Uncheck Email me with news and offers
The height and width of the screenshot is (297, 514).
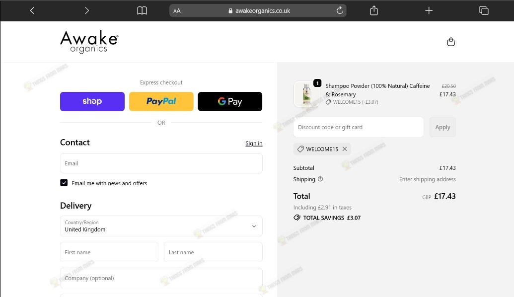(x=64, y=183)
